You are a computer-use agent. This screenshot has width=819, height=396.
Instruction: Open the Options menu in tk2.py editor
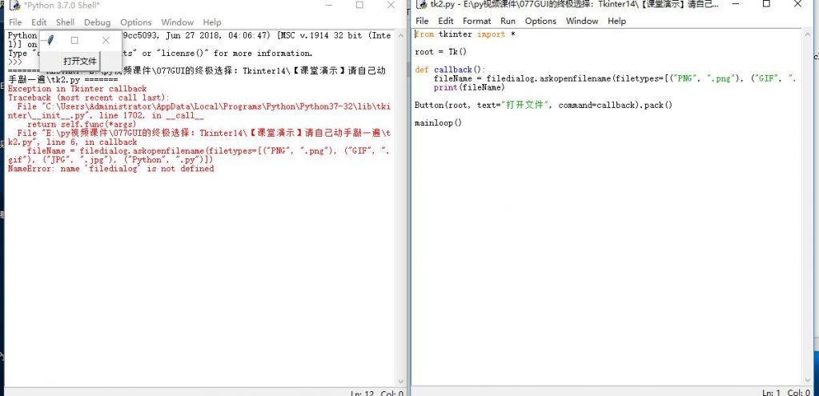coord(540,21)
